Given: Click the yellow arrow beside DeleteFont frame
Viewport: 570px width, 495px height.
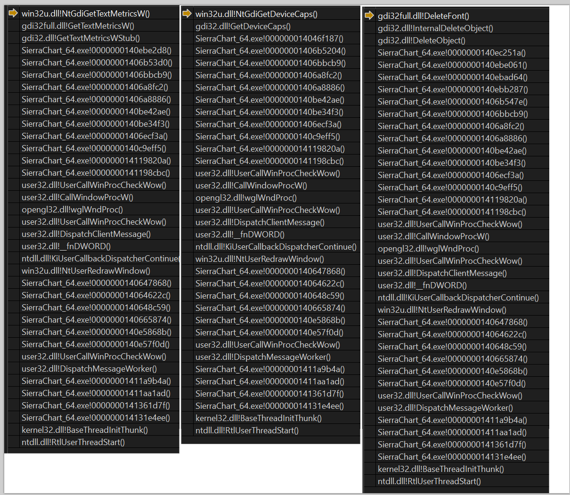Looking at the screenshot, I should click(369, 16).
